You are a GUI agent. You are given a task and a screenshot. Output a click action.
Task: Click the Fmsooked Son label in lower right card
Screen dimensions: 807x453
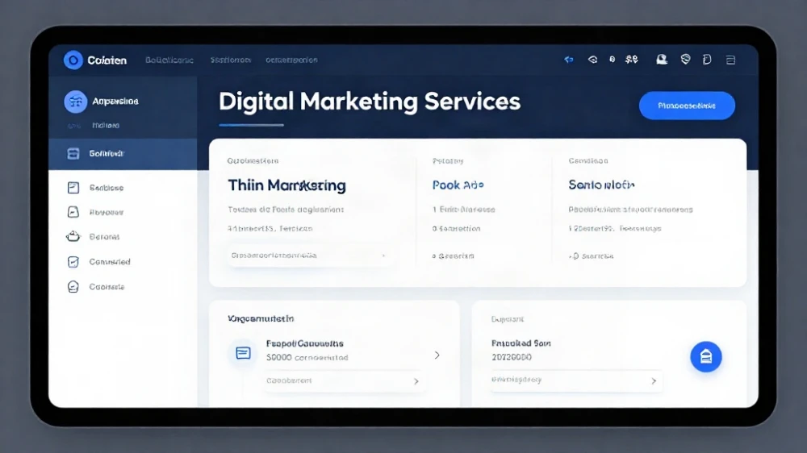coord(521,343)
